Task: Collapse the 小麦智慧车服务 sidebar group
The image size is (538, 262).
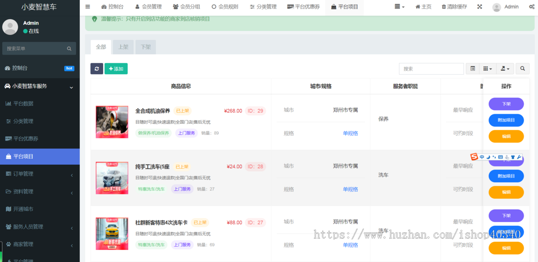Action: point(39,86)
